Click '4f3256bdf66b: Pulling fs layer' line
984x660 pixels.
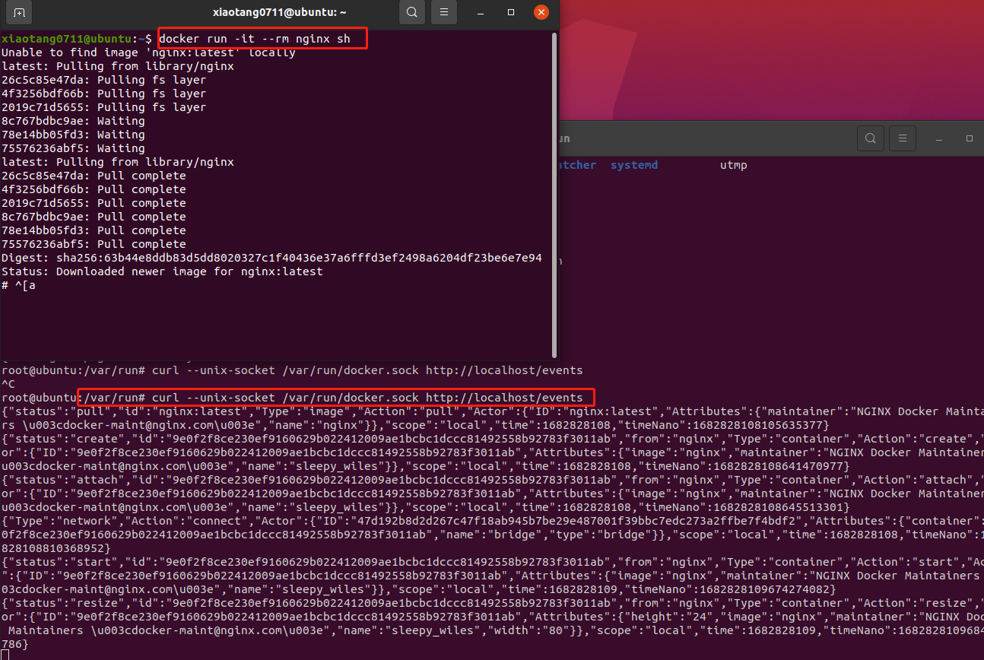pyautogui.click(x=103, y=94)
